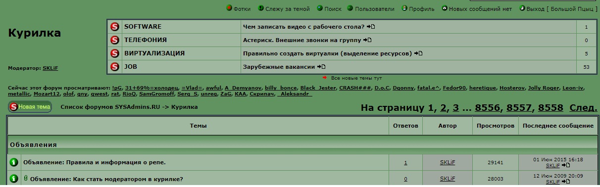This screenshot has width=600, height=187.
Task: Go to page 8558
Action: pos(550,108)
